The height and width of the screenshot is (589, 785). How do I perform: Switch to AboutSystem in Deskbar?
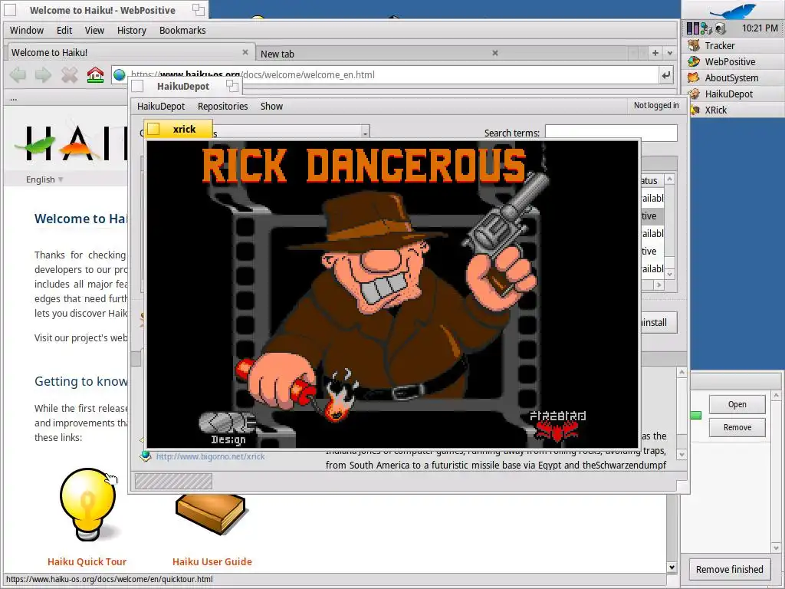coord(733,77)
